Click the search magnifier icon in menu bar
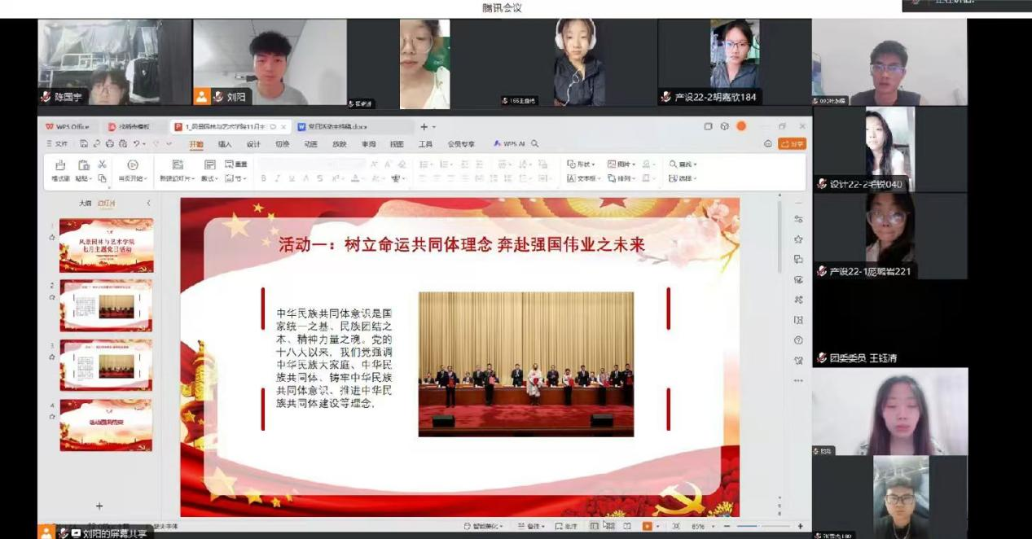Screen dimensions: 1032x539 535,144
